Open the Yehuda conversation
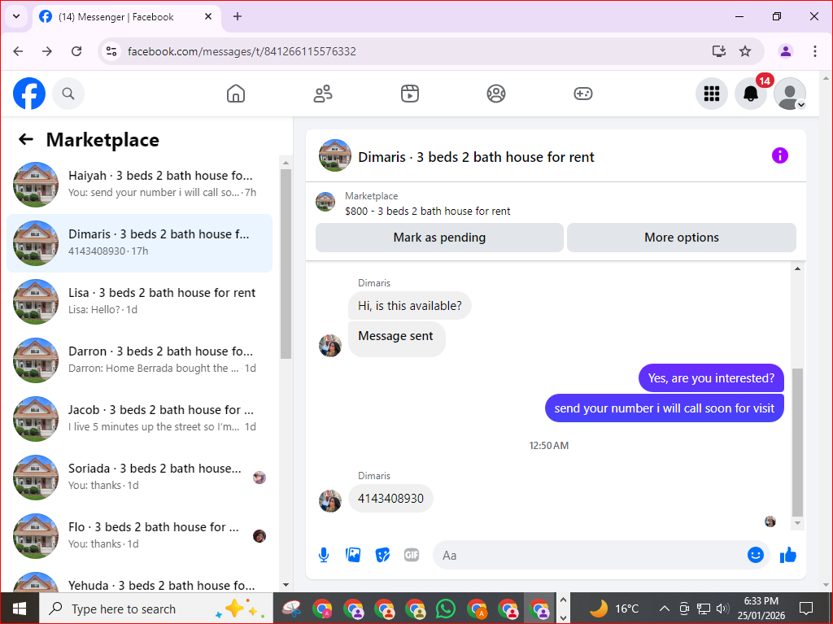Viewport: 833px width, 624px height. pos(140,580)
